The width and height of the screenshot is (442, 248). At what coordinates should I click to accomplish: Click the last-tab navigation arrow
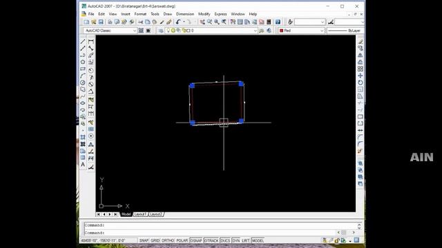click(115, 214)
